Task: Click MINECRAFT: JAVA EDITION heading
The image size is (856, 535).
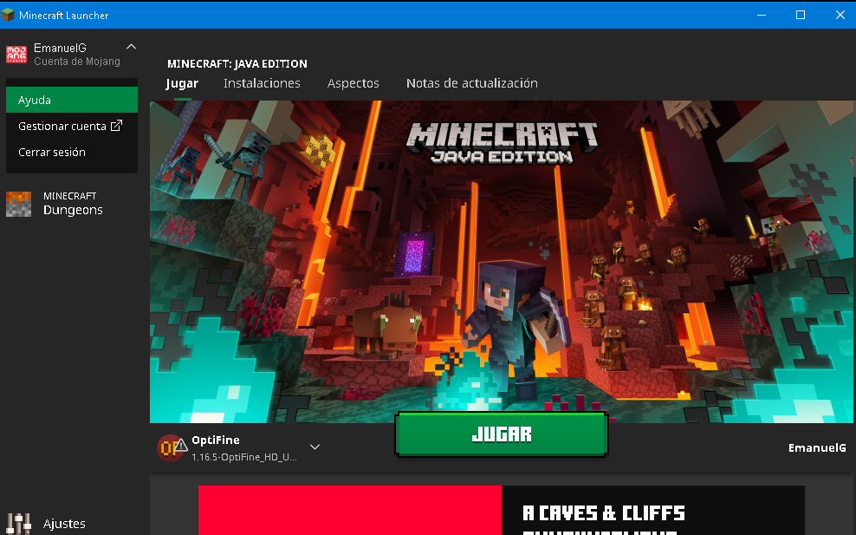Action: 237,64
